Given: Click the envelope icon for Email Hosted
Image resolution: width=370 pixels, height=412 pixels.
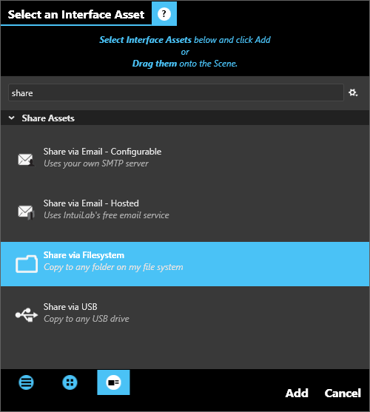Looking at the screenshot, I should [x=26, y=212].
